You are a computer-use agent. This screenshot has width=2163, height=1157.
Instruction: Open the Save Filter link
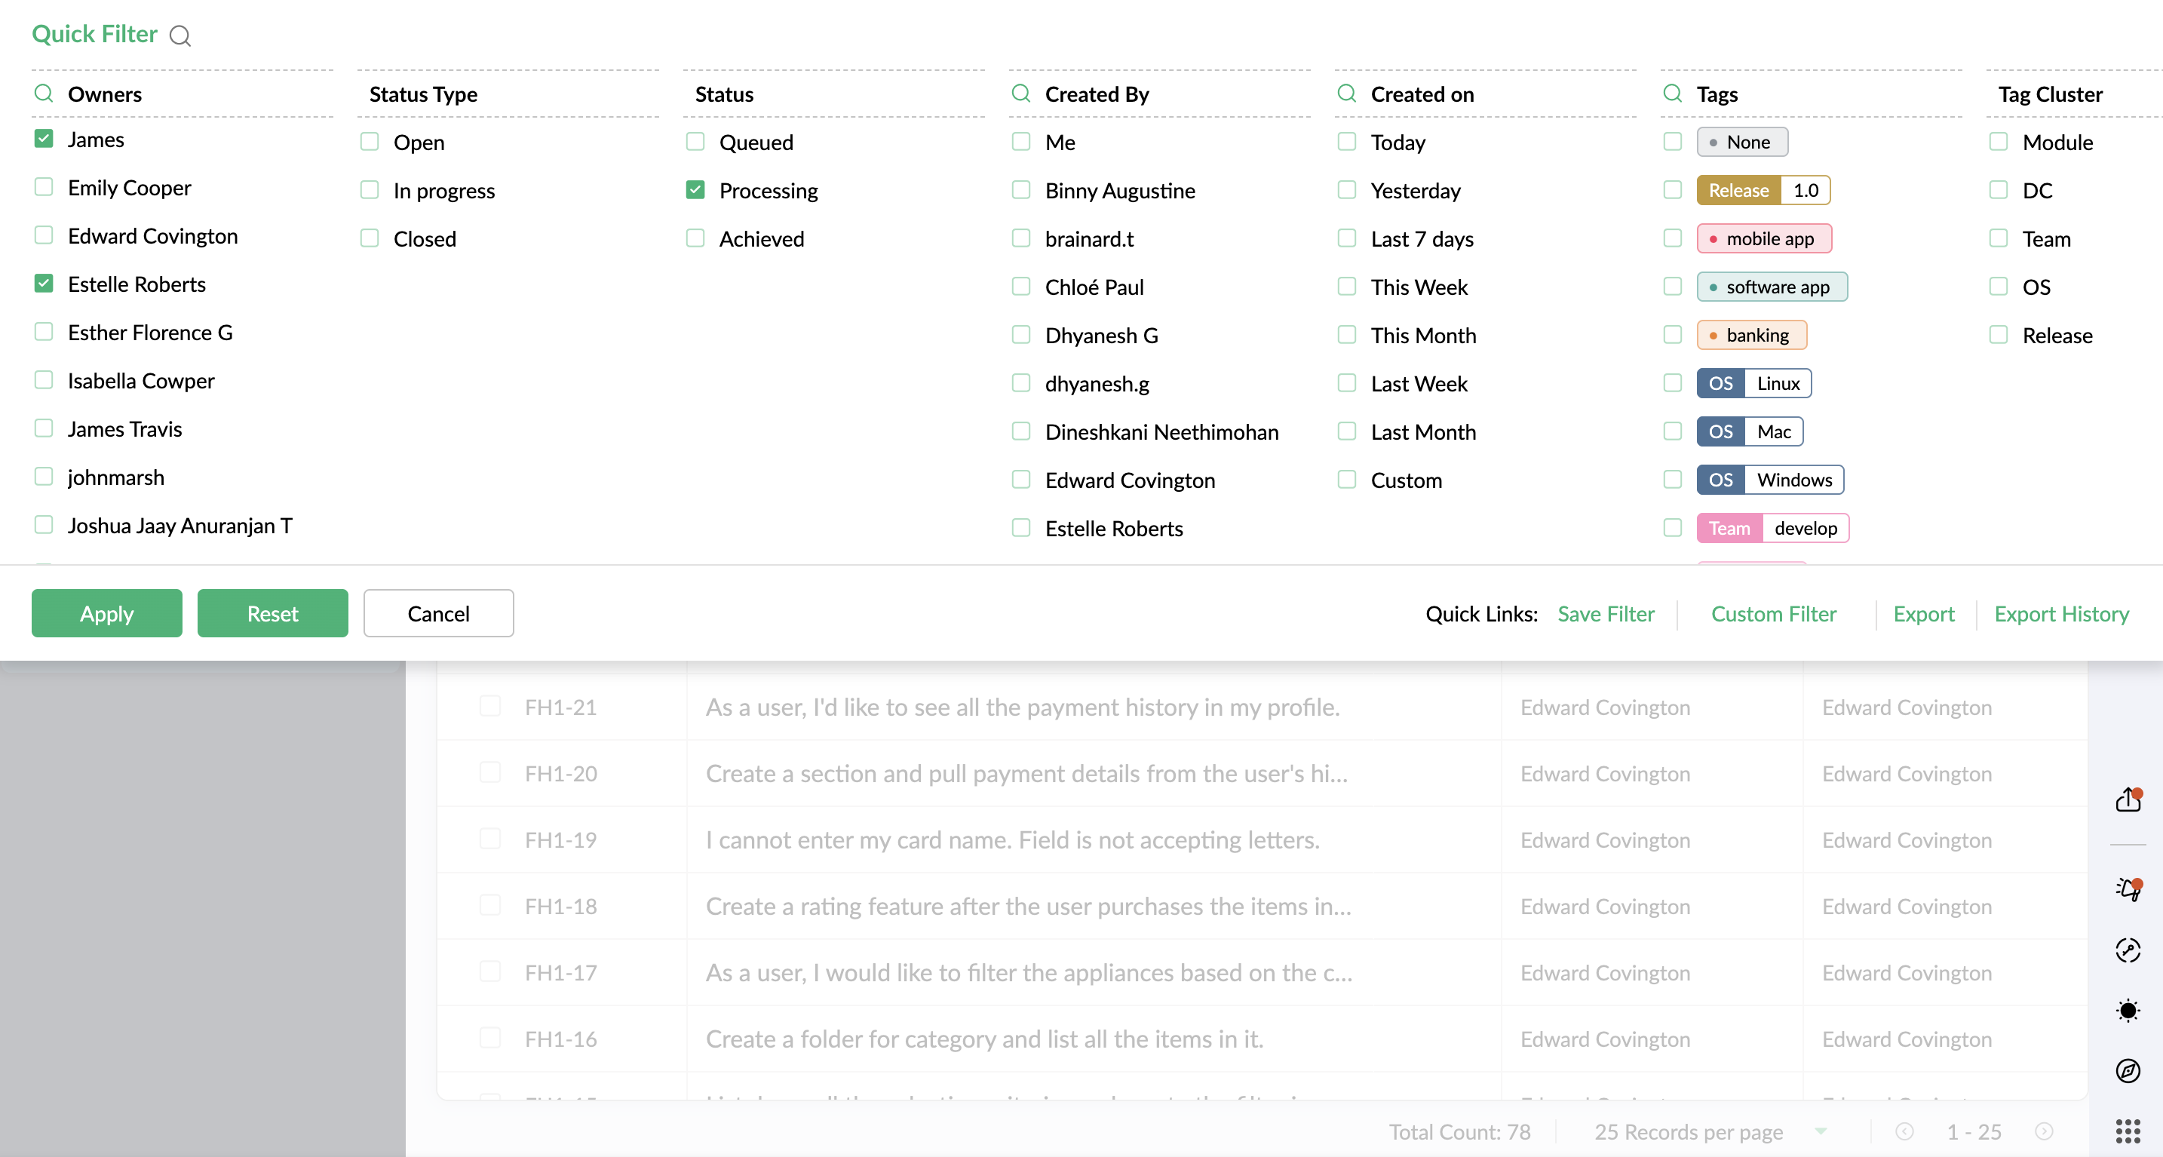coord(1606,614)
